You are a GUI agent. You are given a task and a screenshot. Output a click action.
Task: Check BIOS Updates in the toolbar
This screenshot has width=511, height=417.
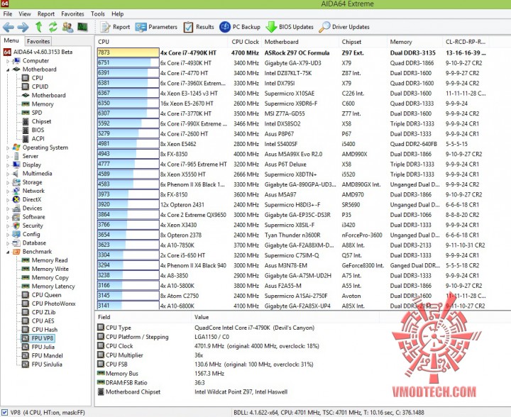pyautogui.click(x=290, y=27)
